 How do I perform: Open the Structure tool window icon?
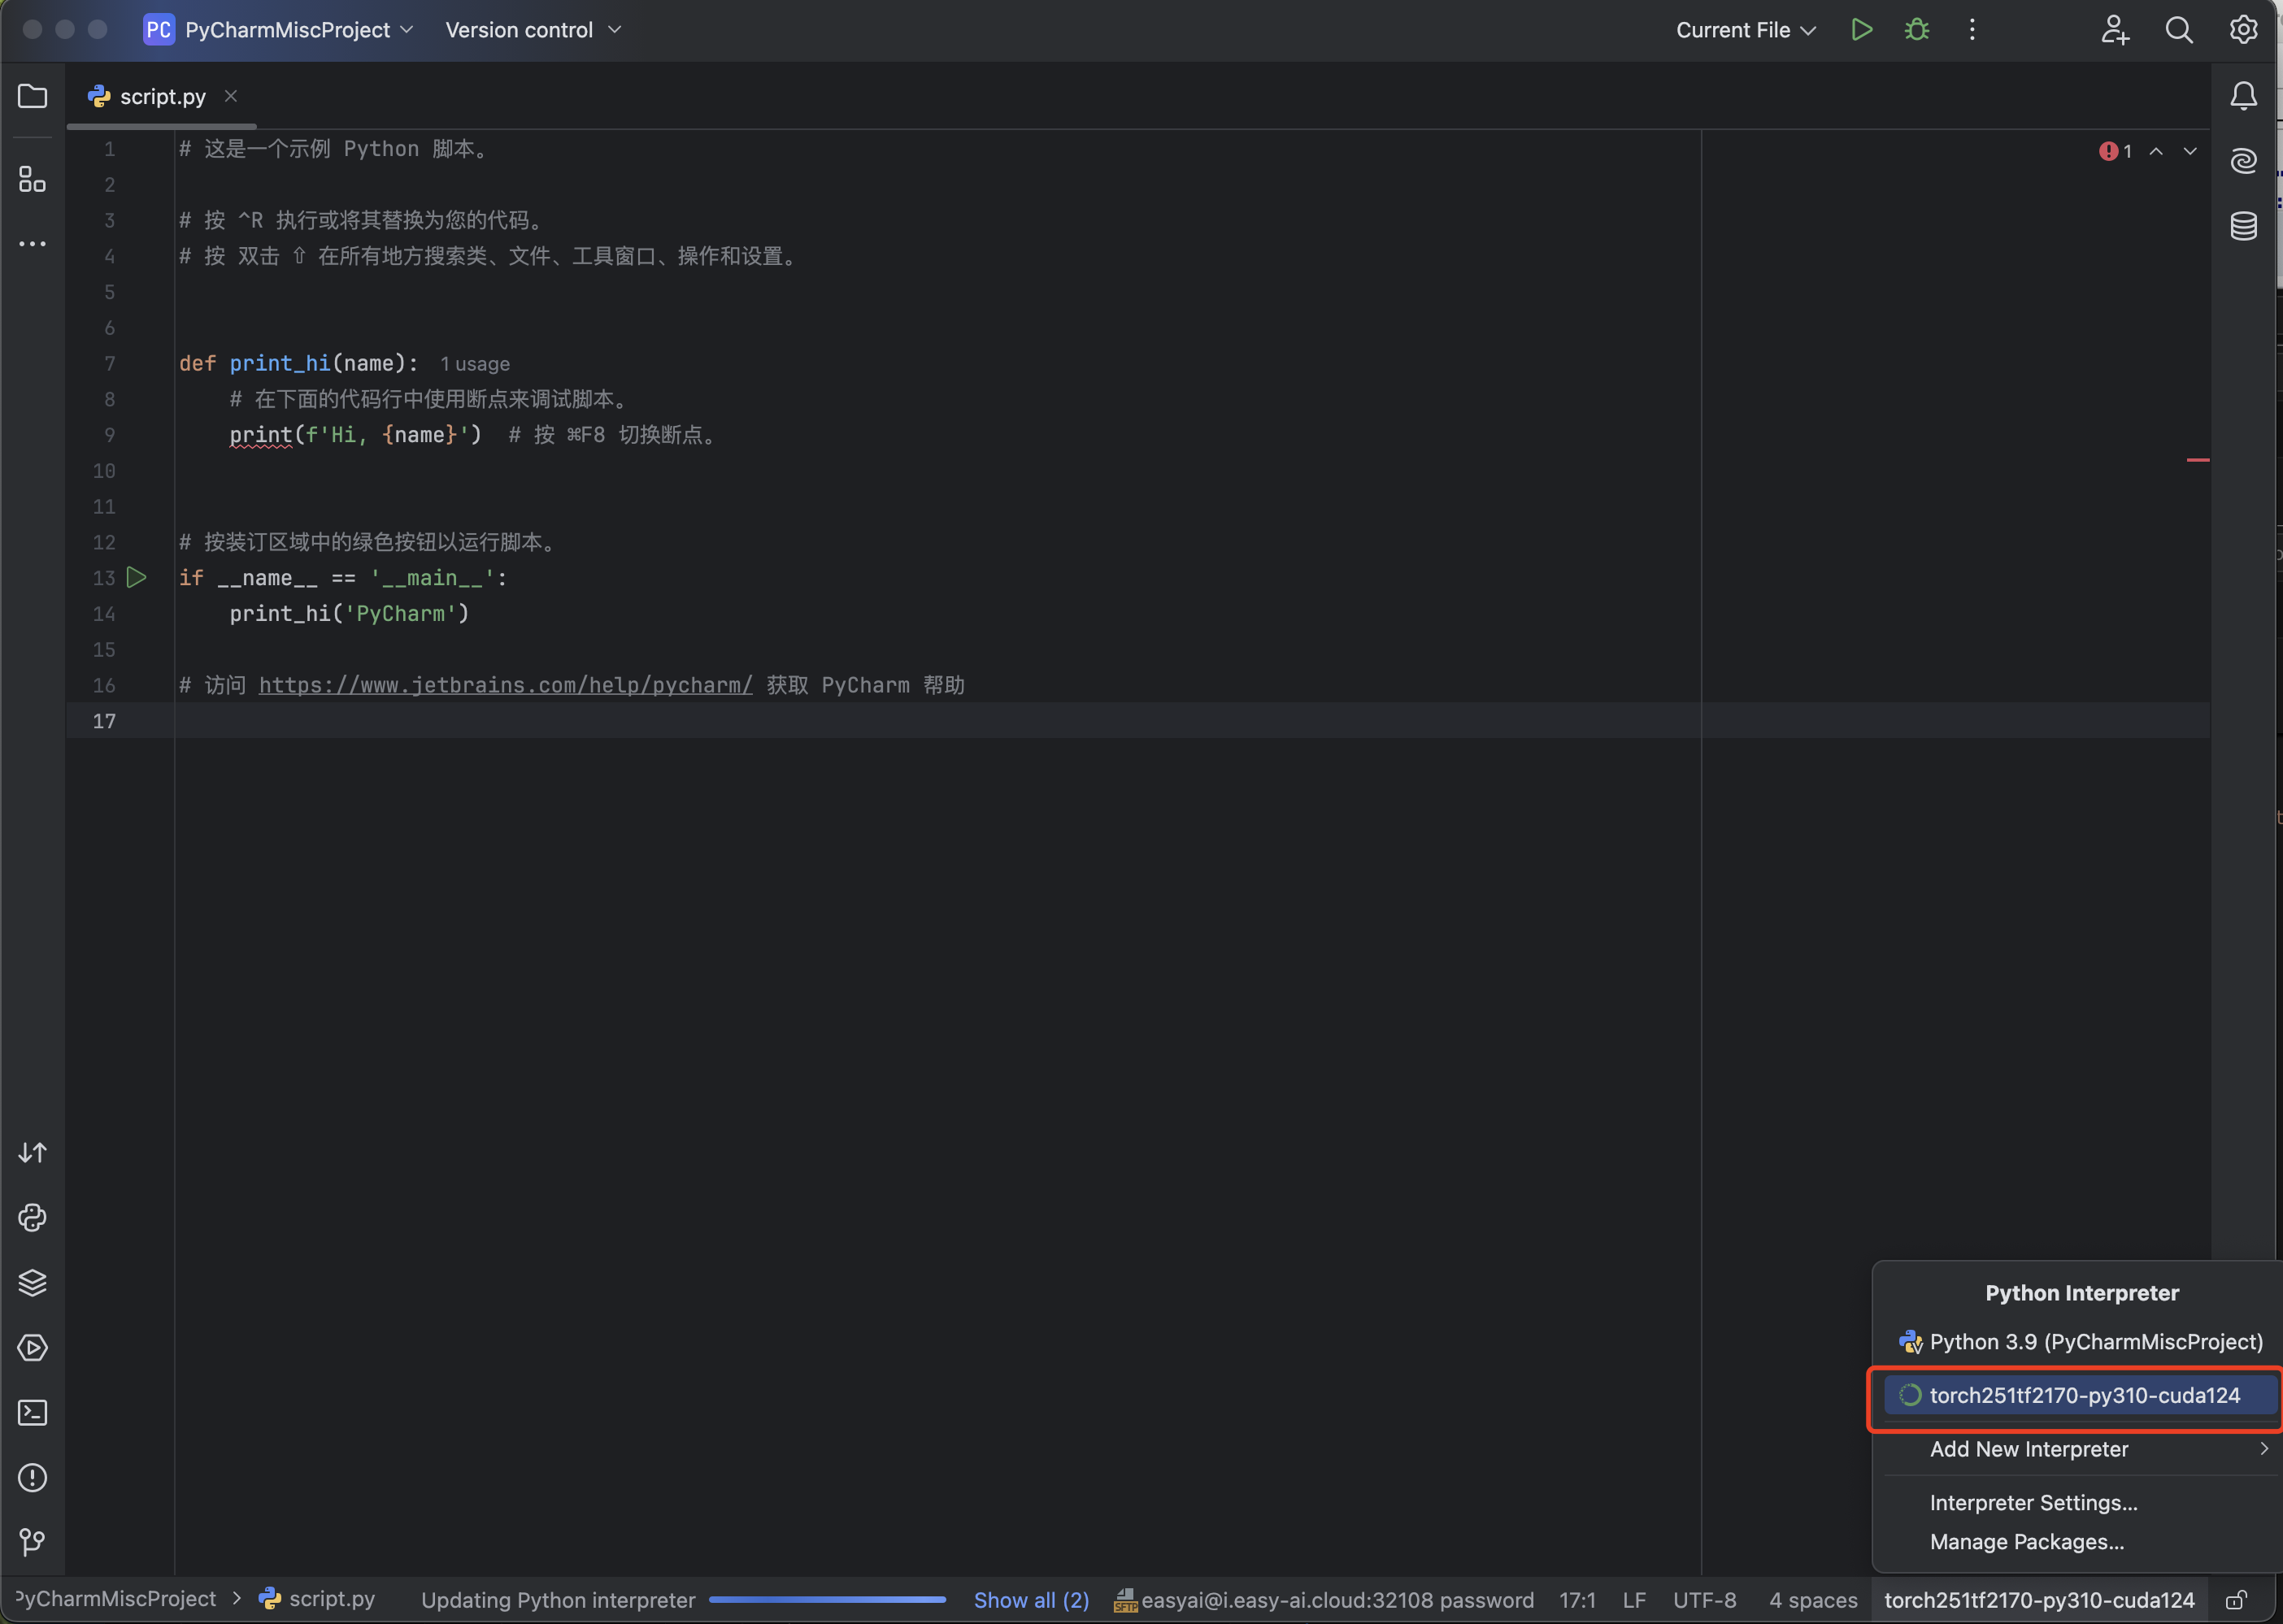[33, 180]
